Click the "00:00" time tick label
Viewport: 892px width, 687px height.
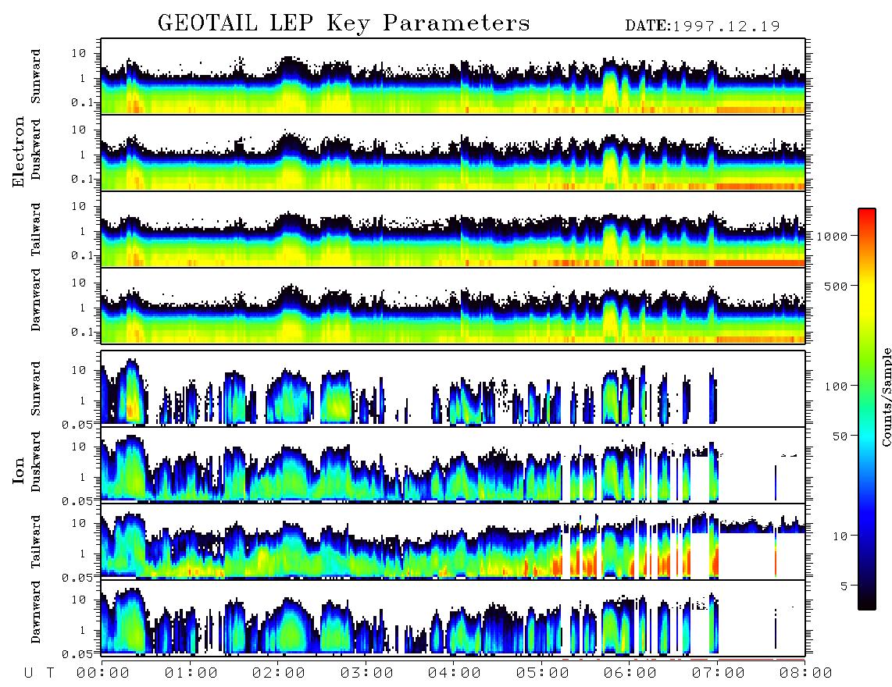coord(103,674)
